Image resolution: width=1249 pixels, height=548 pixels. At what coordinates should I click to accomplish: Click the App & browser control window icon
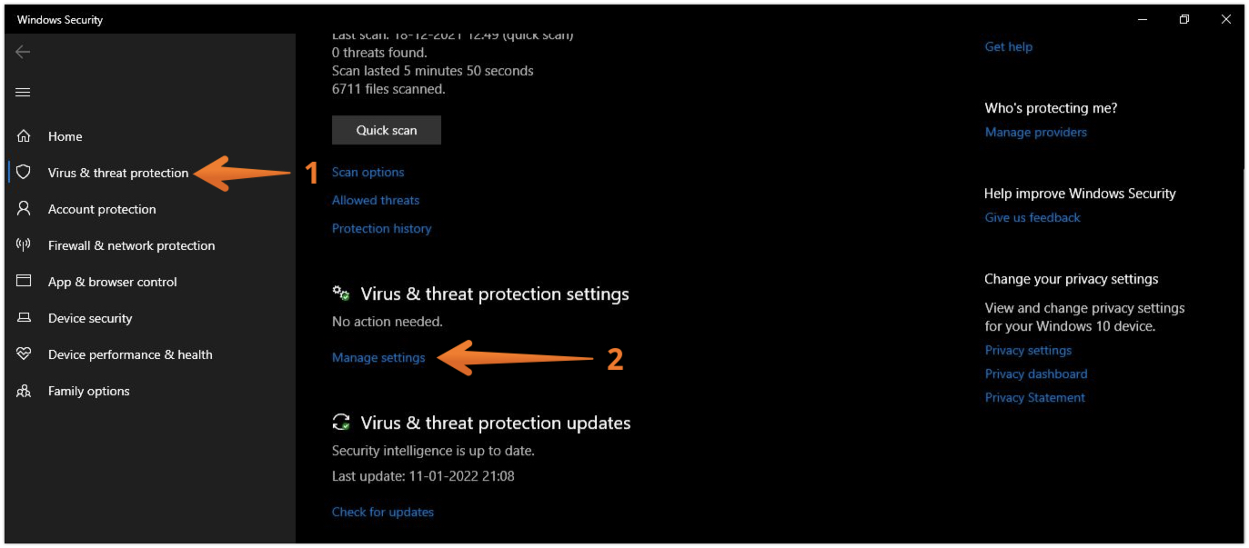(24, 282)
